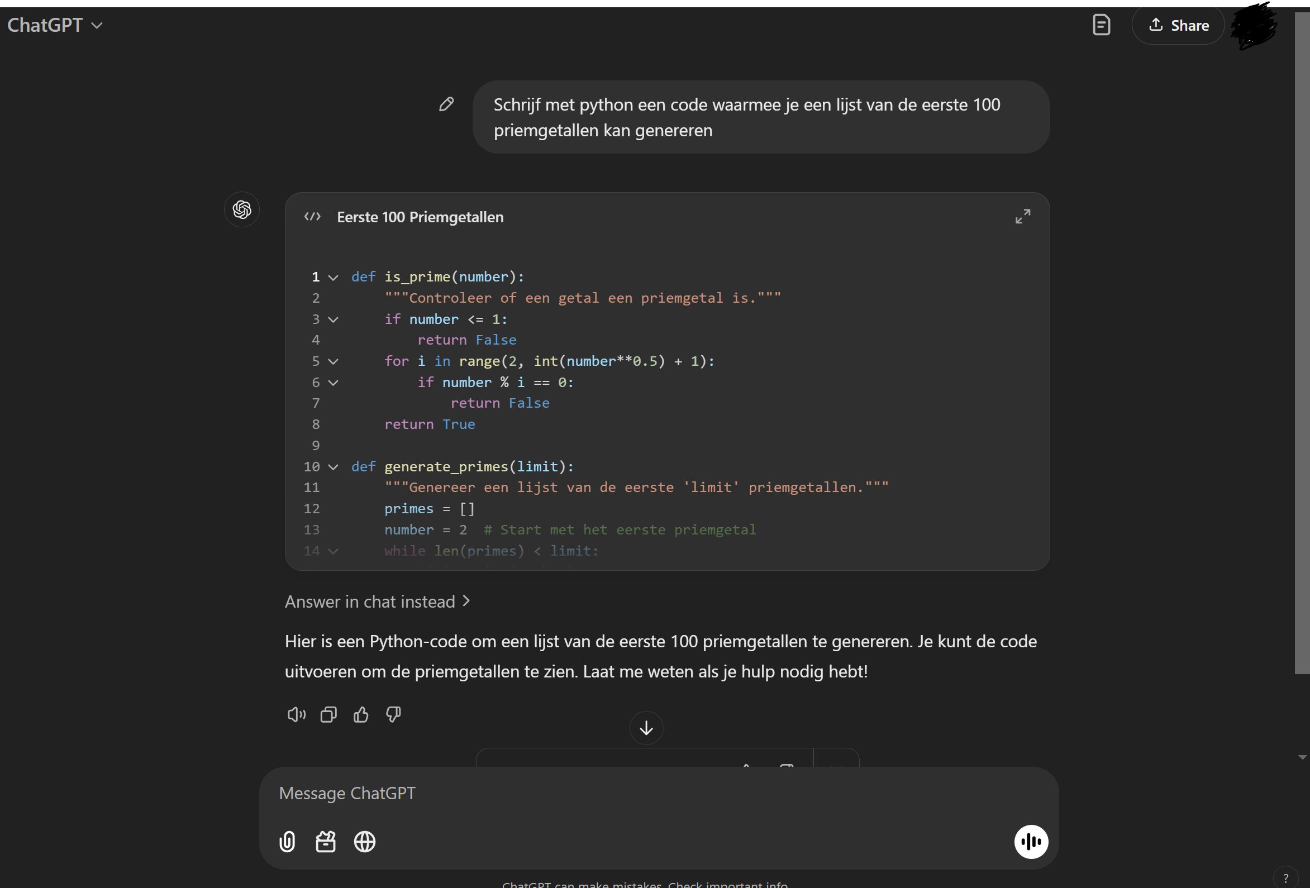Viewport: 1310px width, 888px height.
Task: Click the docstring on line 2
Action: (x=583, y=298)
